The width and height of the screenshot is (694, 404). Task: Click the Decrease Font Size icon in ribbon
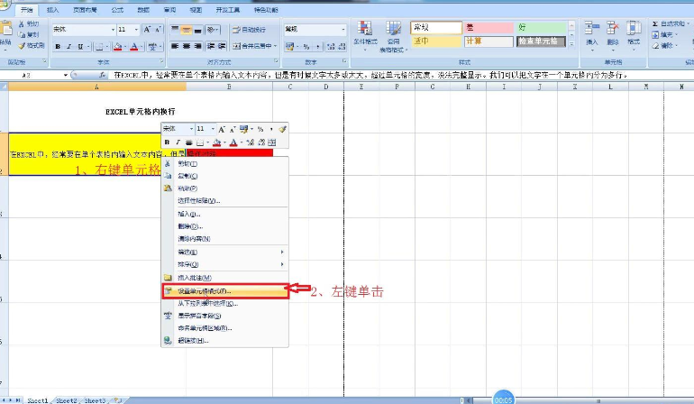pos(158,30)
